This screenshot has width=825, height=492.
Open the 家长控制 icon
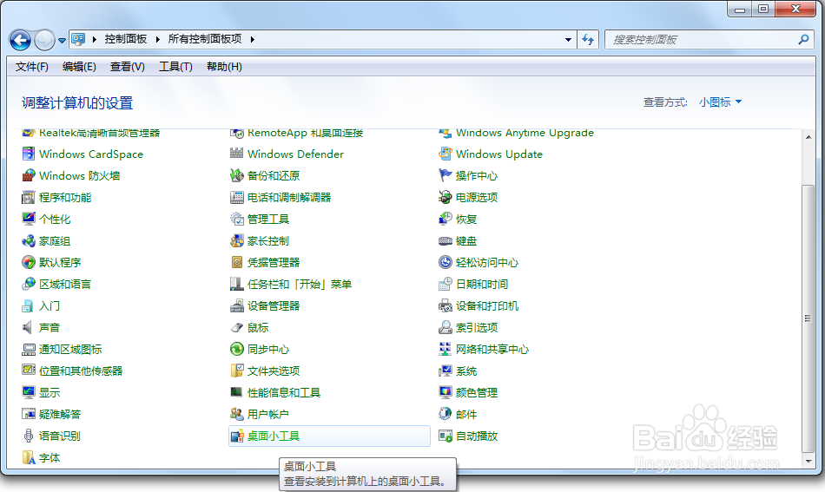click(237, 240)
